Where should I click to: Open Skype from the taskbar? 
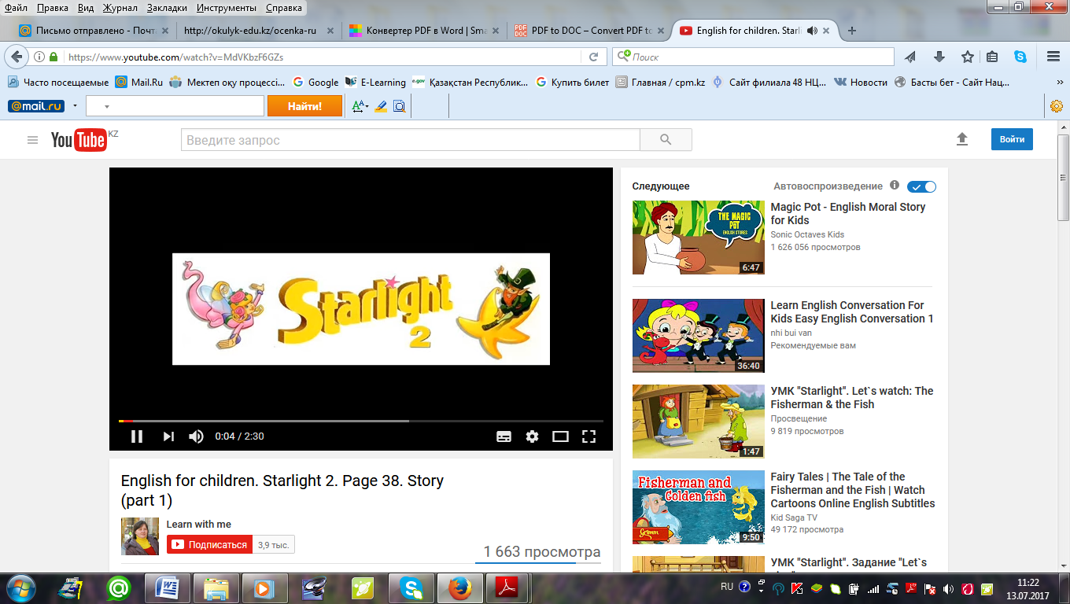(412, 587)
